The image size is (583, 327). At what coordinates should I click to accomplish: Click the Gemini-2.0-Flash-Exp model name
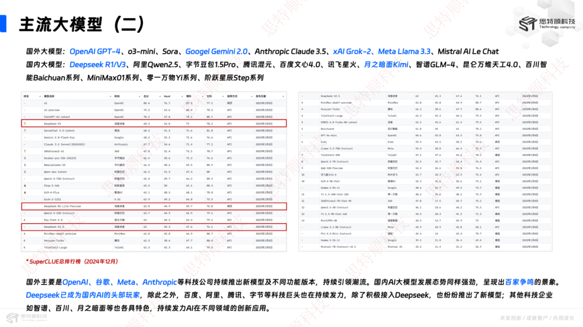point(59,137)
